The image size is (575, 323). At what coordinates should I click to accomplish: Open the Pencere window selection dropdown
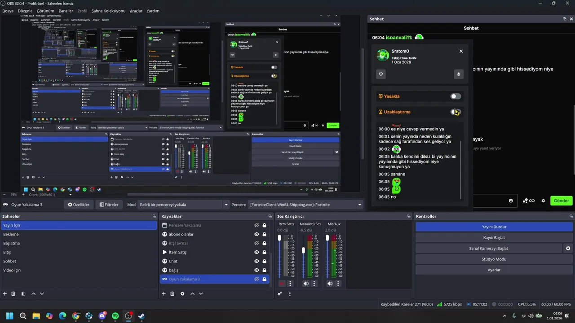[x=305, y=205]
